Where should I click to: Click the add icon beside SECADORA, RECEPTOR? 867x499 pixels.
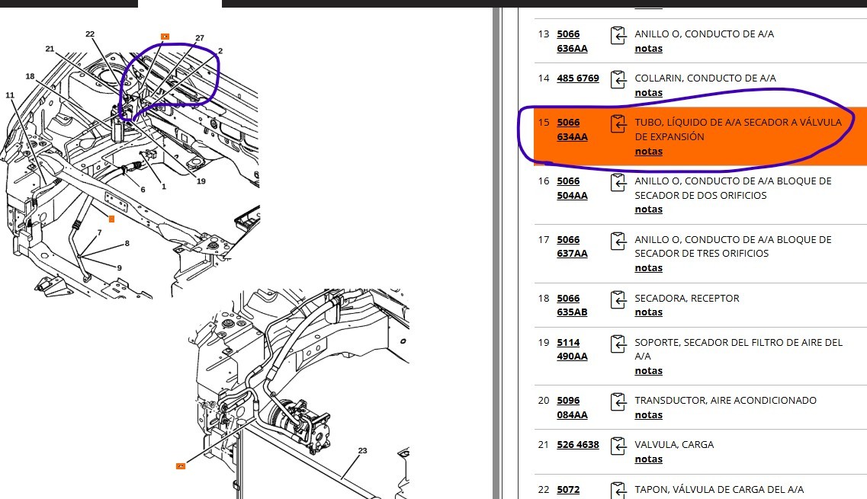pos(618,299)
